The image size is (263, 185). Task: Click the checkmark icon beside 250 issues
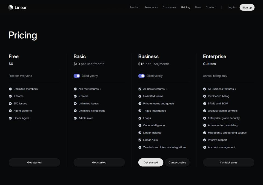click(10, 104)
